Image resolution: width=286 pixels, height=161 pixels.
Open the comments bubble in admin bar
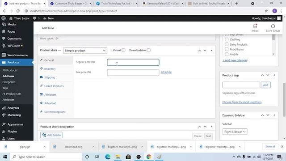[x=36, y=18]
